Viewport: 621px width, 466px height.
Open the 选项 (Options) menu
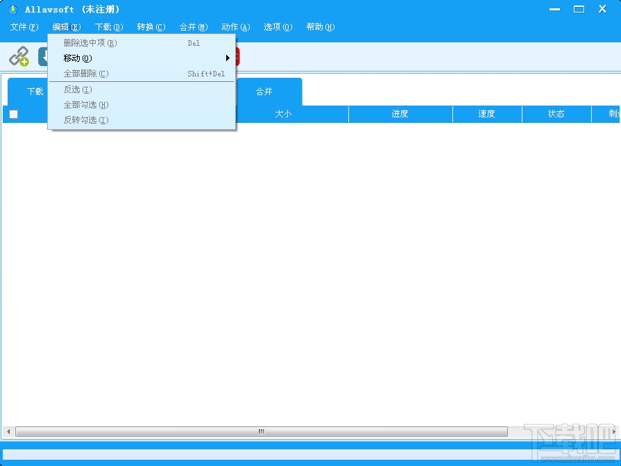tap(278, 27)
